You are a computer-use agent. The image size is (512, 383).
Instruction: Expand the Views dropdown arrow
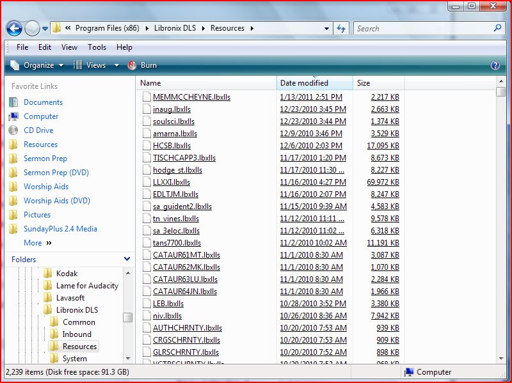[x=116, y=65]
